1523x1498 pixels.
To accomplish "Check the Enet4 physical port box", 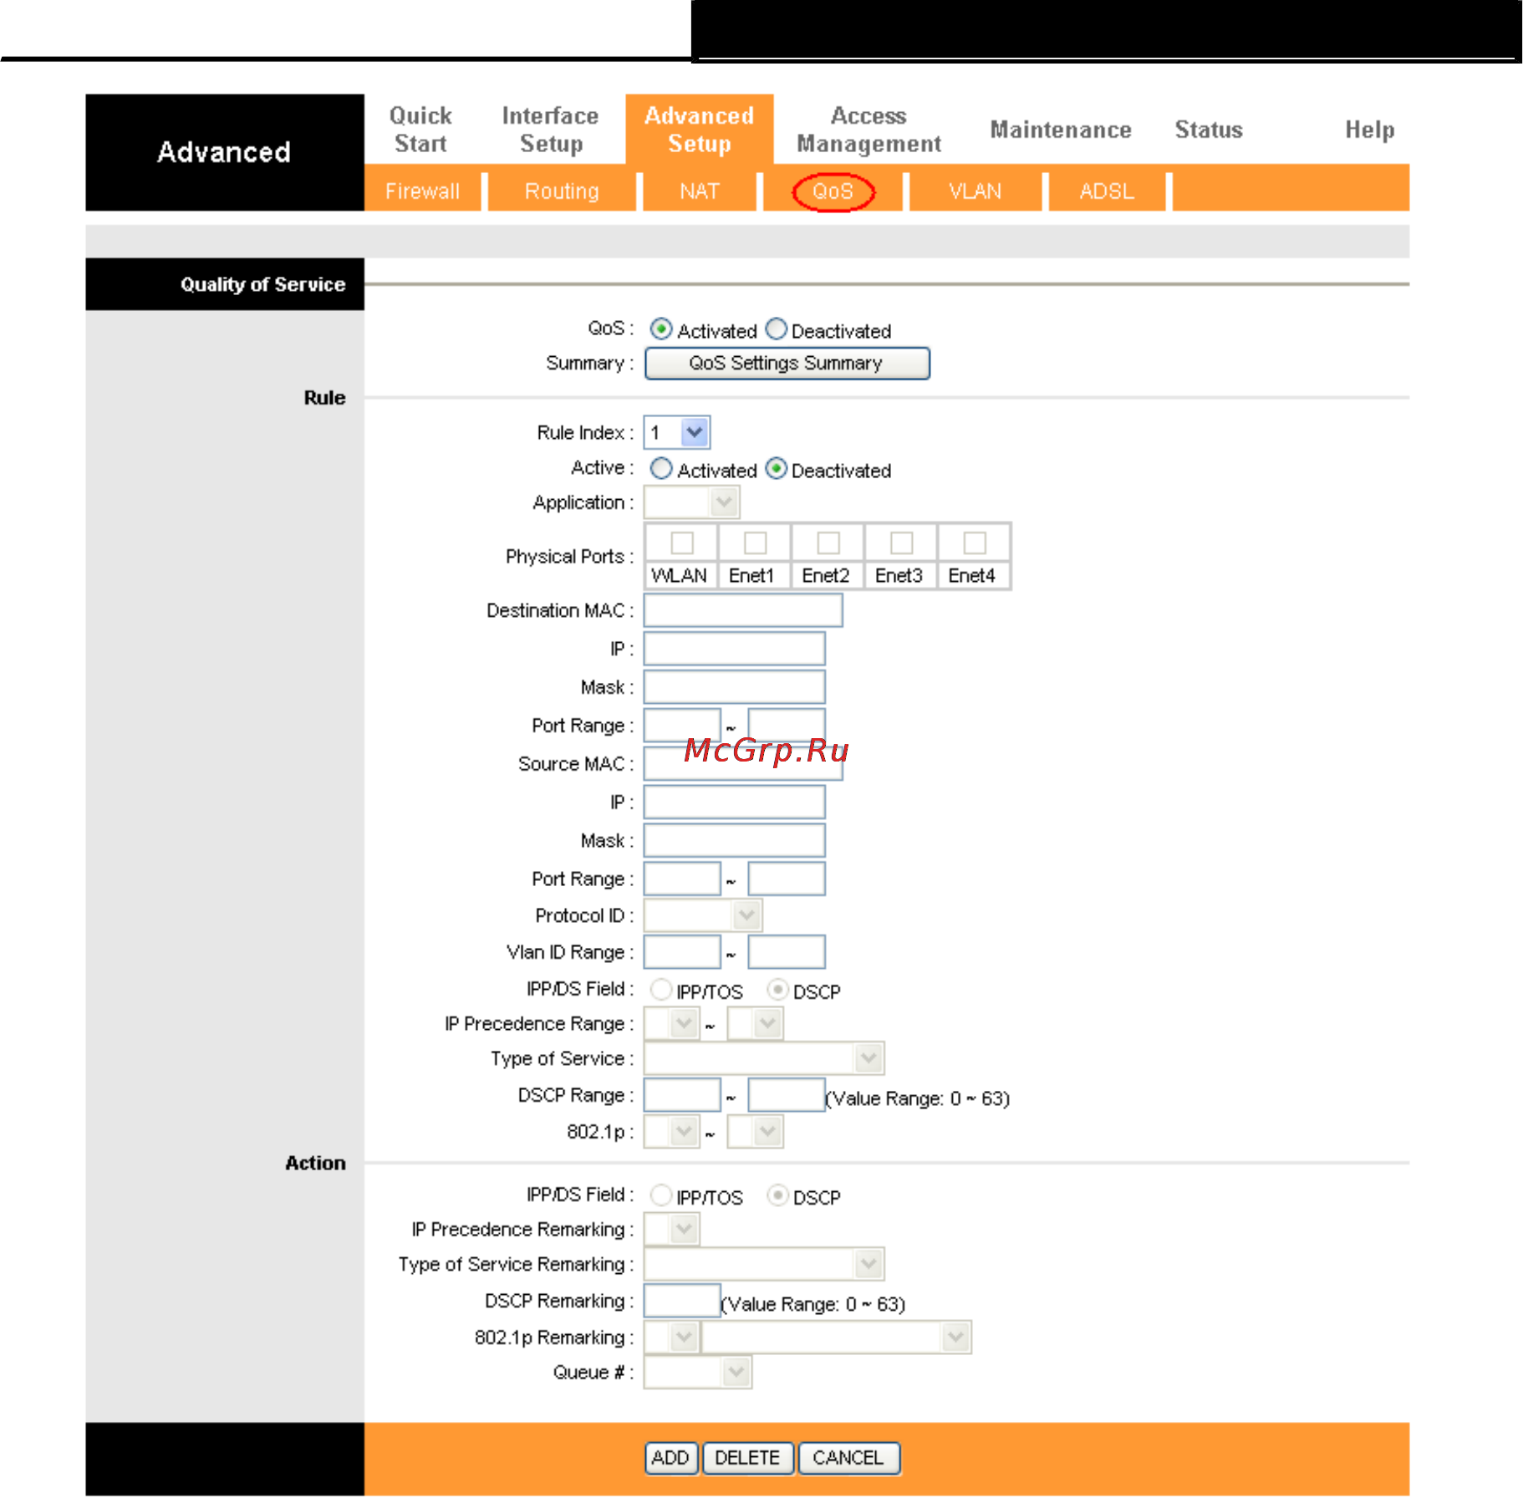I will [x=975, y=543].
